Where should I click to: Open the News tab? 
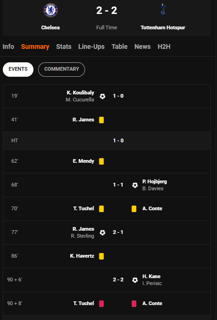[x=142, y=47]
